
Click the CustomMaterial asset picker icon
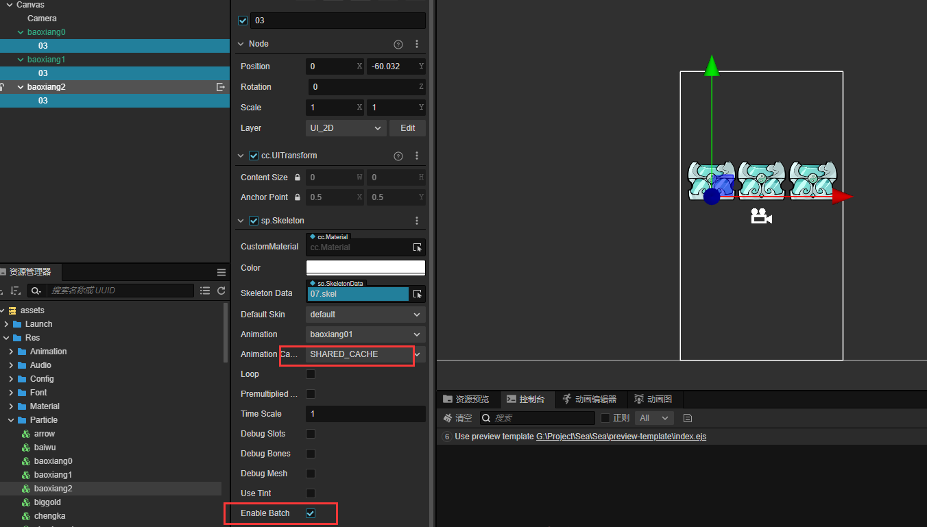pos(417,247)
